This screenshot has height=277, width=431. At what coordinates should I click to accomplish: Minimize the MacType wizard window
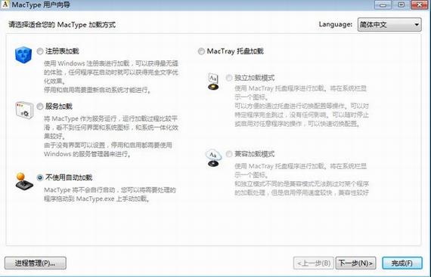tap(383, 5)
